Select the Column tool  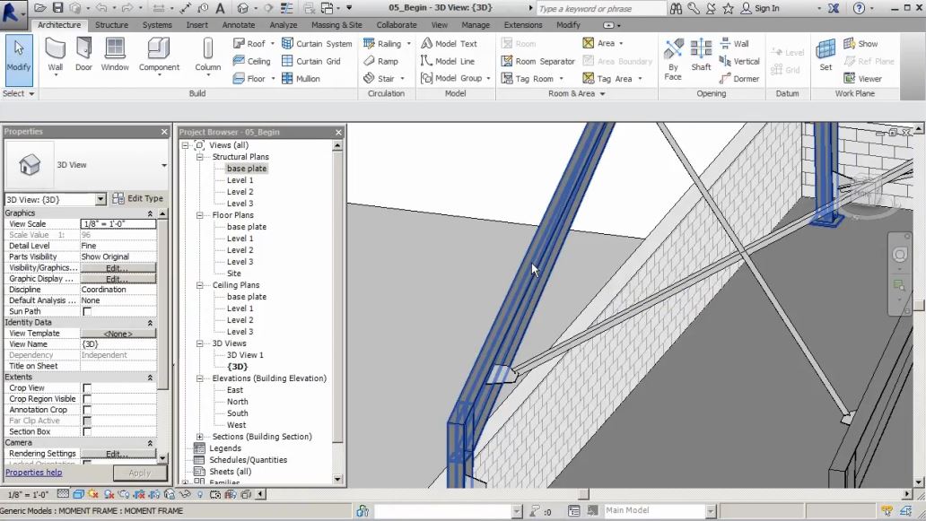[x=208, y=55]
